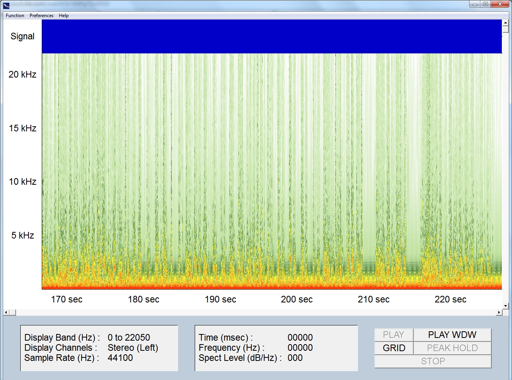Toggle the GRID overlay button
Viewport: 512px width, 380px height.
(394, 348)
